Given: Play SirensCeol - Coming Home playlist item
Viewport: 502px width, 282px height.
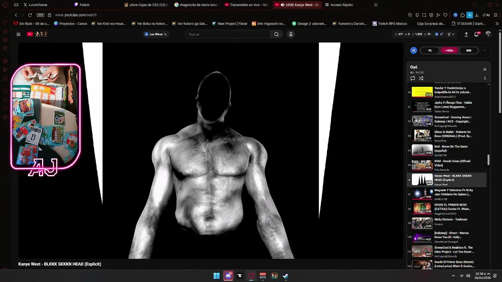Looking at the screenshot, I should pyautogui.click(x=447, y=121).
